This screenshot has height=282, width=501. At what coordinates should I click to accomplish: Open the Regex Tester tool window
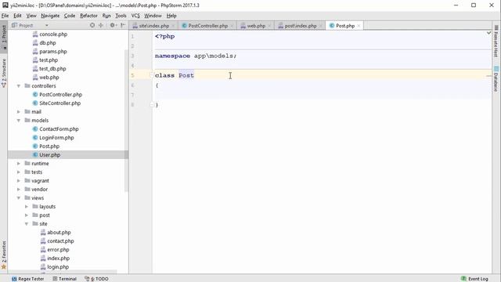pos(28,279)
